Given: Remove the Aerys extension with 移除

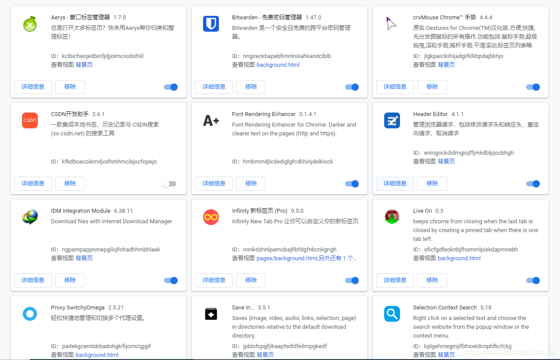Looking at the screenshot, I should [70, 87].
